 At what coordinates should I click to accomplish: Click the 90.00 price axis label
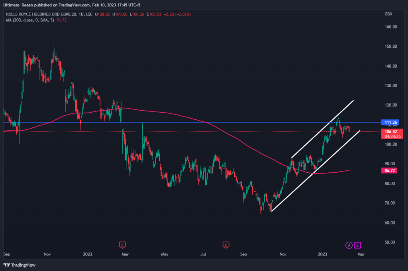click(390, 164)
